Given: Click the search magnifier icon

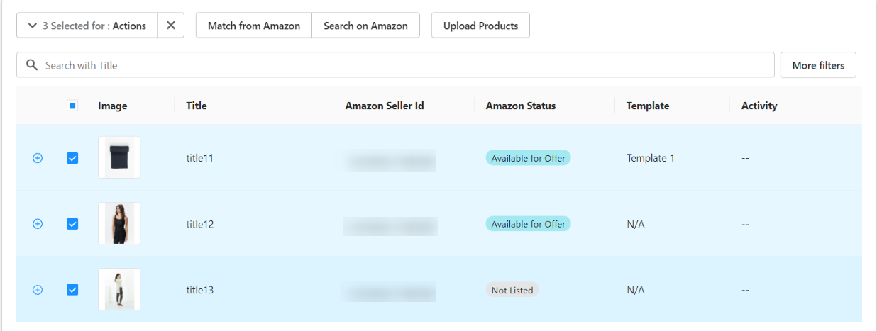Looking at the screenshot, I should [32, 65].
